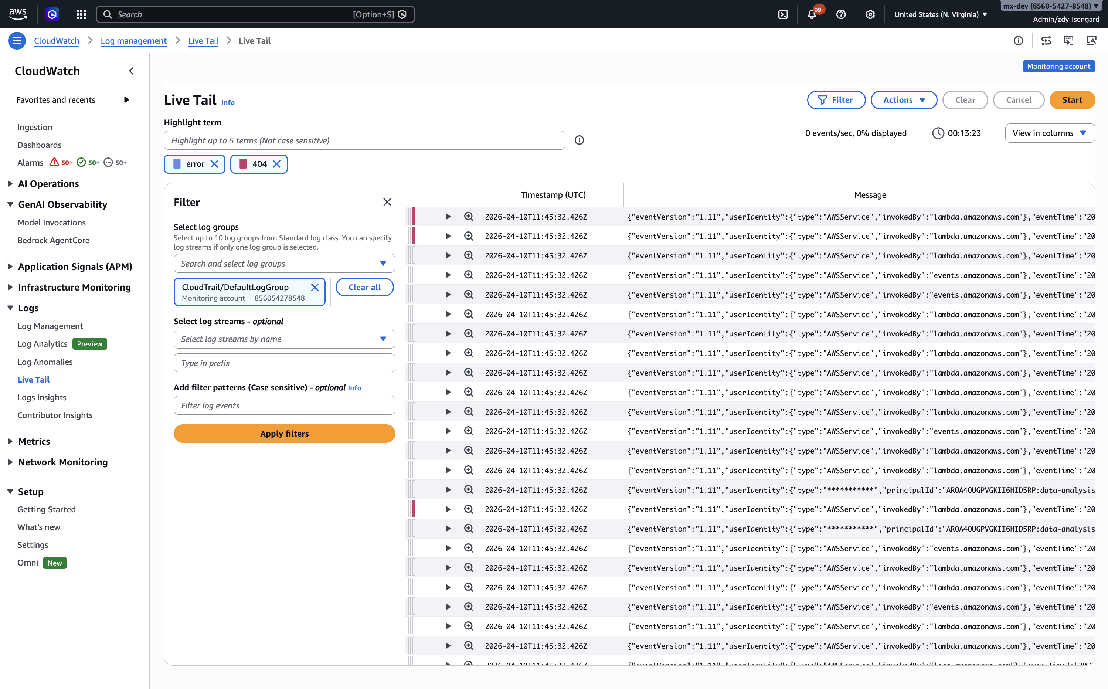This screenshot has height=689, width=1108.
Task: Open the info panel icon in breadcrumb bar
Action: (x=1018, y=41)
